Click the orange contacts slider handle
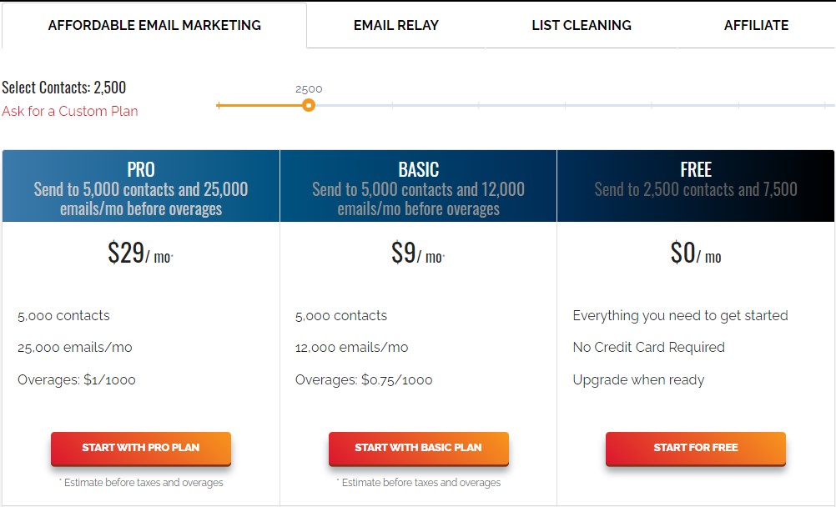The width and height of the screenshot is (836, 507). [308, 105]
